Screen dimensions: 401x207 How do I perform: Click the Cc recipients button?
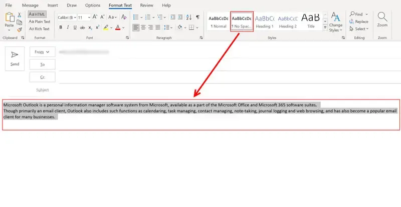coord(43,77)
